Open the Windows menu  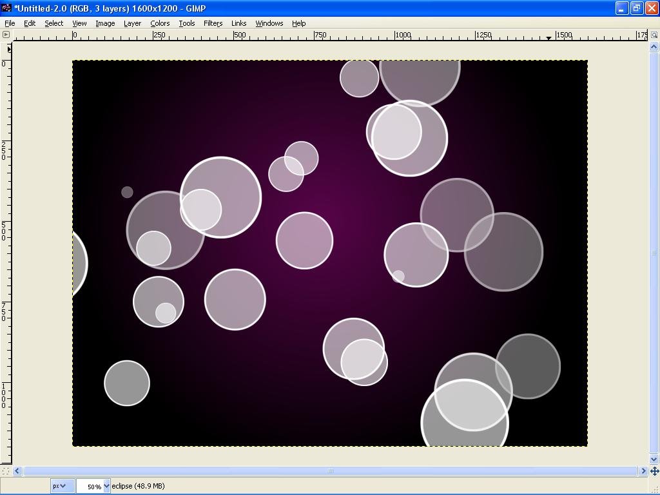[269, 23]
